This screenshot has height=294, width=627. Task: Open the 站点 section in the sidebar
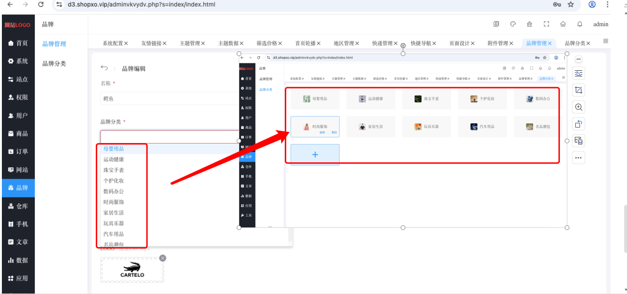click(17, 79)
